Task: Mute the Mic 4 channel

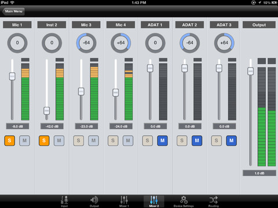Action: coord(128,140)
